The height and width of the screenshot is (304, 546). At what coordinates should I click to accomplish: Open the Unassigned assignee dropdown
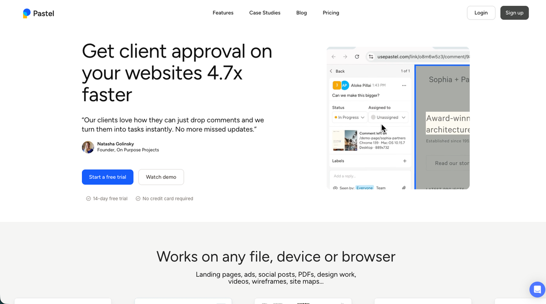388,117
